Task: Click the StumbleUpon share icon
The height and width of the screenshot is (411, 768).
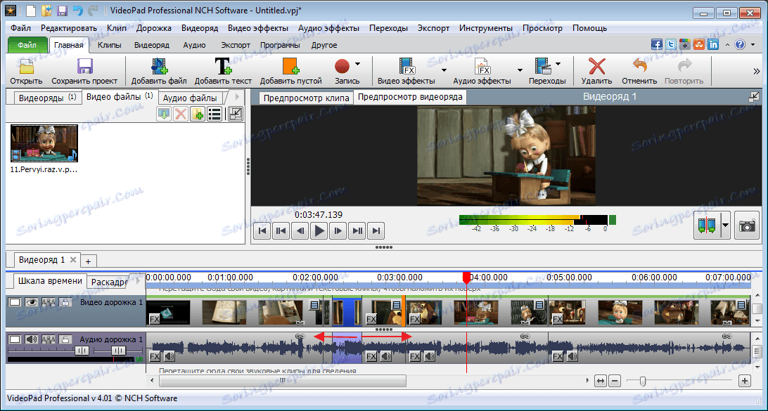Action: click(699, 44)
